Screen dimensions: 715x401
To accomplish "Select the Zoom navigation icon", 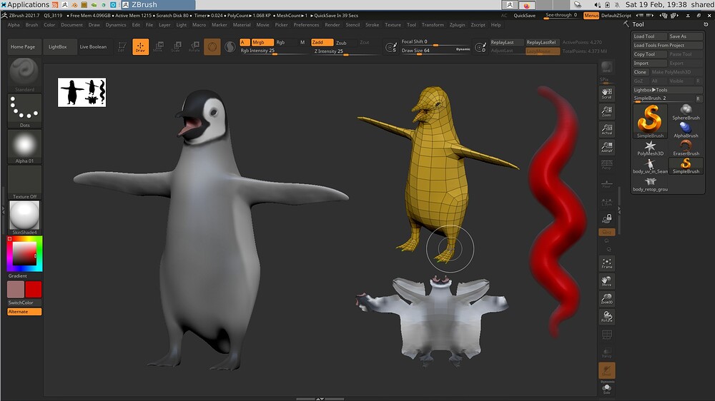I will tap(606, 111).
